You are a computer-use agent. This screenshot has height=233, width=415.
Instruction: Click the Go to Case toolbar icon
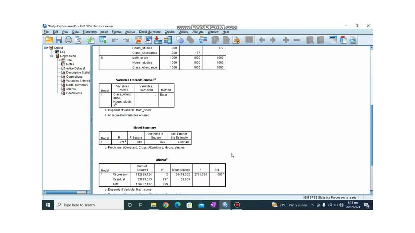pyautogui.click(x=148, y=40)
